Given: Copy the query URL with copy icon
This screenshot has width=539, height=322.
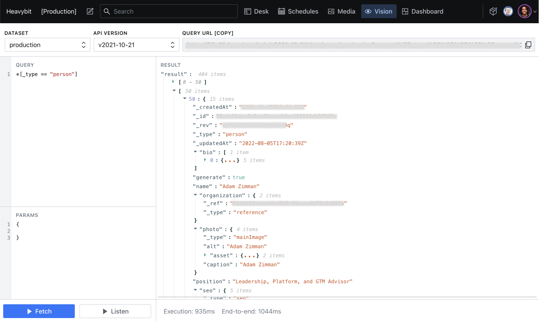Looking at the screenshot, I should pos(528,45).
